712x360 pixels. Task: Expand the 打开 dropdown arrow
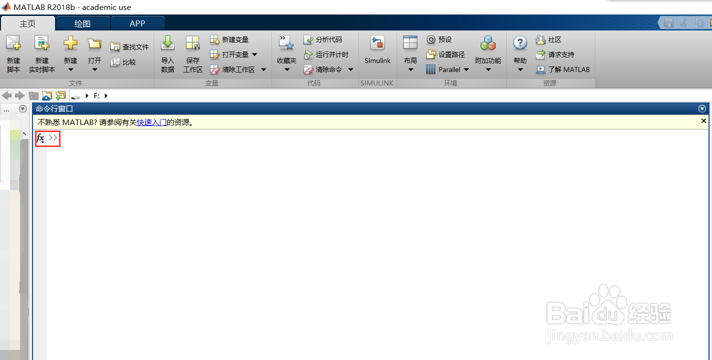coord(95,70)
